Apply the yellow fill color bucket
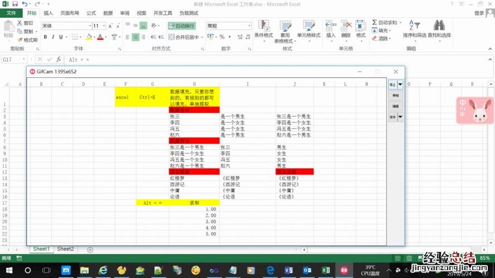 coord(89,37)
